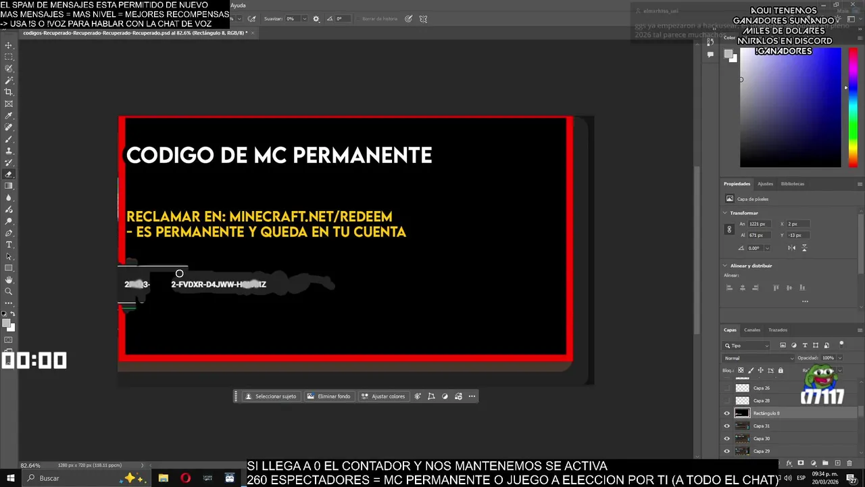Select the Eraser tool

coord(9,175)
